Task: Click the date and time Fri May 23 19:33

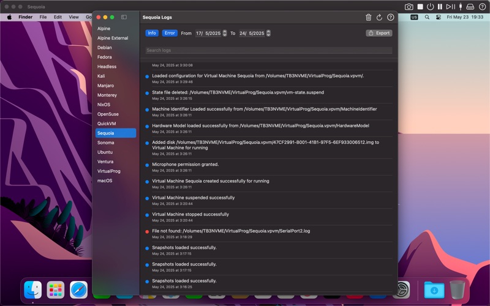Action: click(x=465, y=17)
